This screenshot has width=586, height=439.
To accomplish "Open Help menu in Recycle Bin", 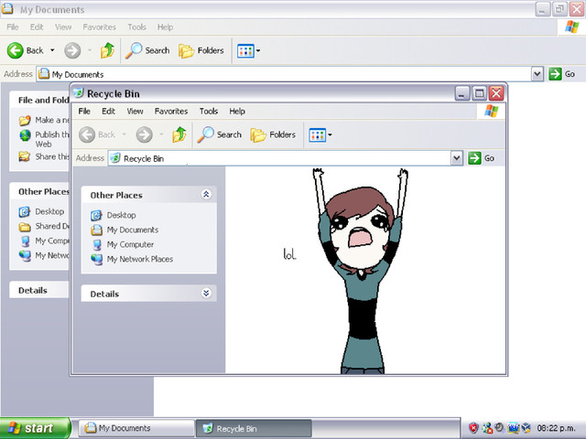I will (237, 112).
